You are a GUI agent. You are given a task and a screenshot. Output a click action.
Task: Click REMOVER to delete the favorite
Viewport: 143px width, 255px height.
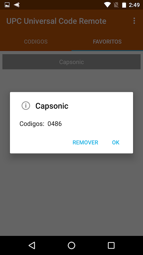tap(85, 142)
